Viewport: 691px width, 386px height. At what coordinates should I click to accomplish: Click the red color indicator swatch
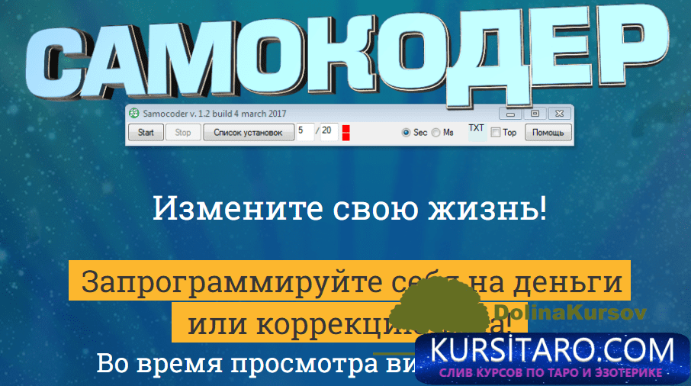tap(346, 133)
